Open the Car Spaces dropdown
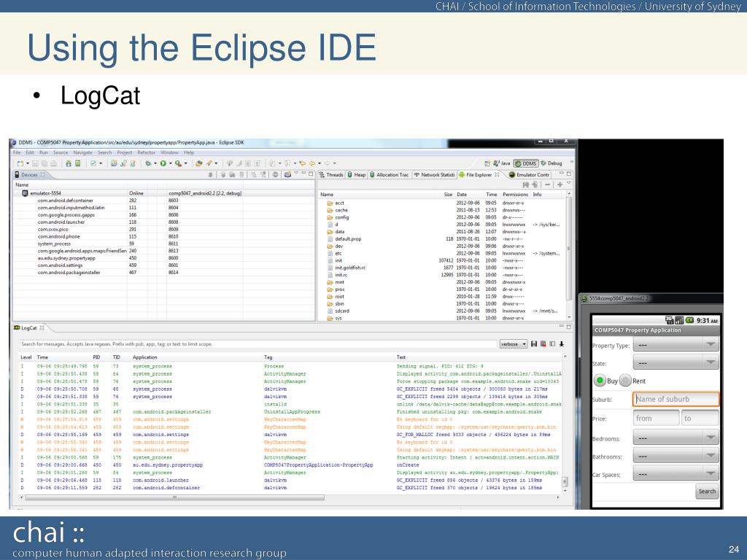 coord(676,474)
